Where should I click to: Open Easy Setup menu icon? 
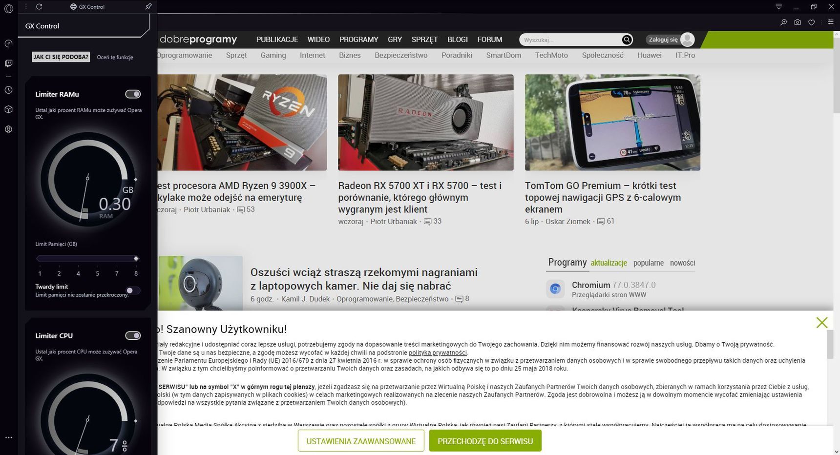830,22
